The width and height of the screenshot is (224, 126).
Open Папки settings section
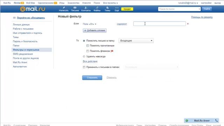[16, 45]
